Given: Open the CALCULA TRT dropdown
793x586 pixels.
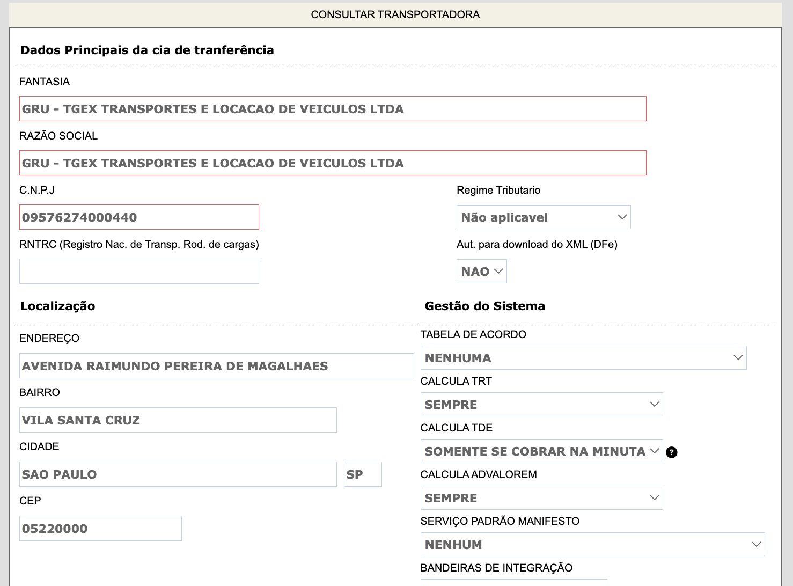Looking at the screenshot, I should [541, 405].
